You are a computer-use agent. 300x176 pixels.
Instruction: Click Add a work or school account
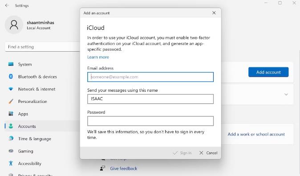[x=256, y=134]
